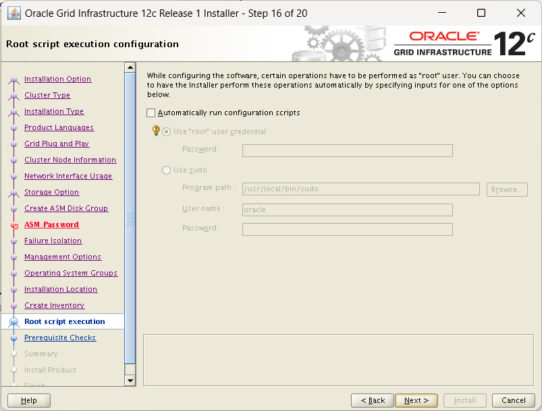The height and width of the screenshot is (411, 542).
Task: Open the red ASM Password step
Action: 51,224
